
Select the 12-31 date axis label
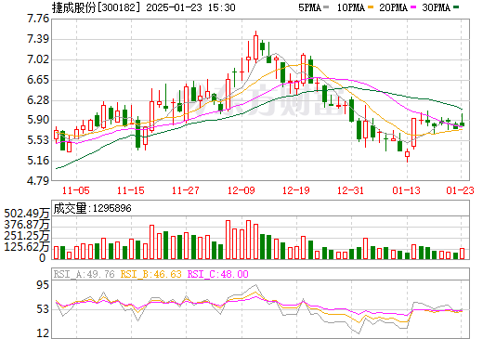click(x=351, y=190)
